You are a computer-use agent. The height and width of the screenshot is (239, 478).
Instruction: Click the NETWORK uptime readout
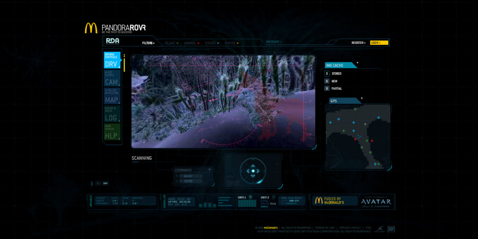[x=180, y=202]
